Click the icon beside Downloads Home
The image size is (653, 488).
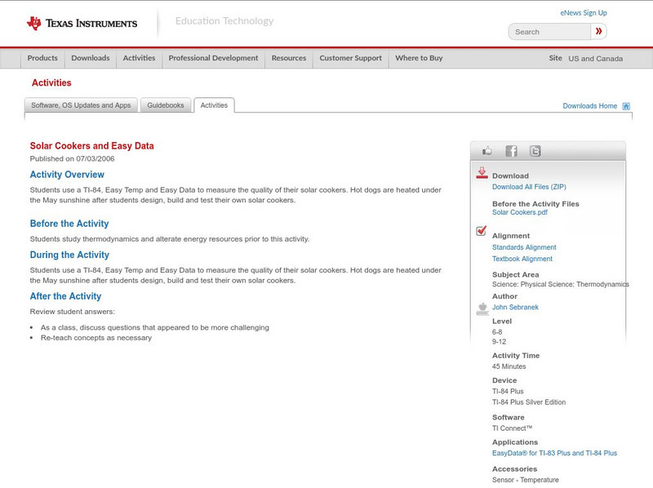[x=626, y=105]
